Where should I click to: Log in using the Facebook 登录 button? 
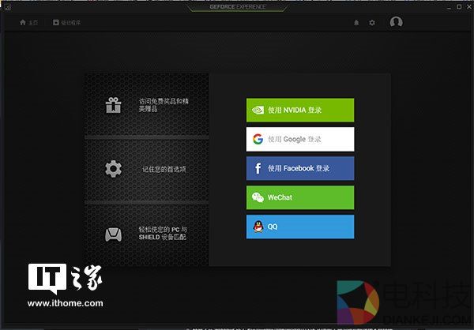pos(300,168)
